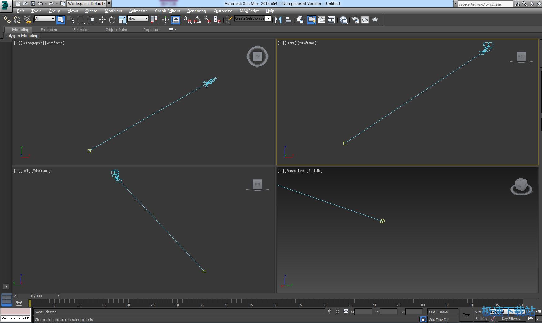
Task: Click the Polygon Modeling panel button
Action: click(22, 36)
